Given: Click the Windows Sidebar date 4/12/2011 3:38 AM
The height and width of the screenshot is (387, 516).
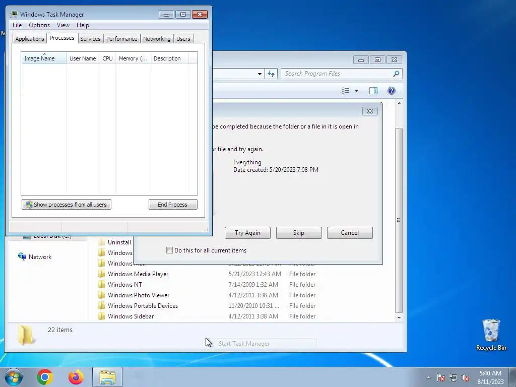Looking at the screenshot, I should (253, 316).
